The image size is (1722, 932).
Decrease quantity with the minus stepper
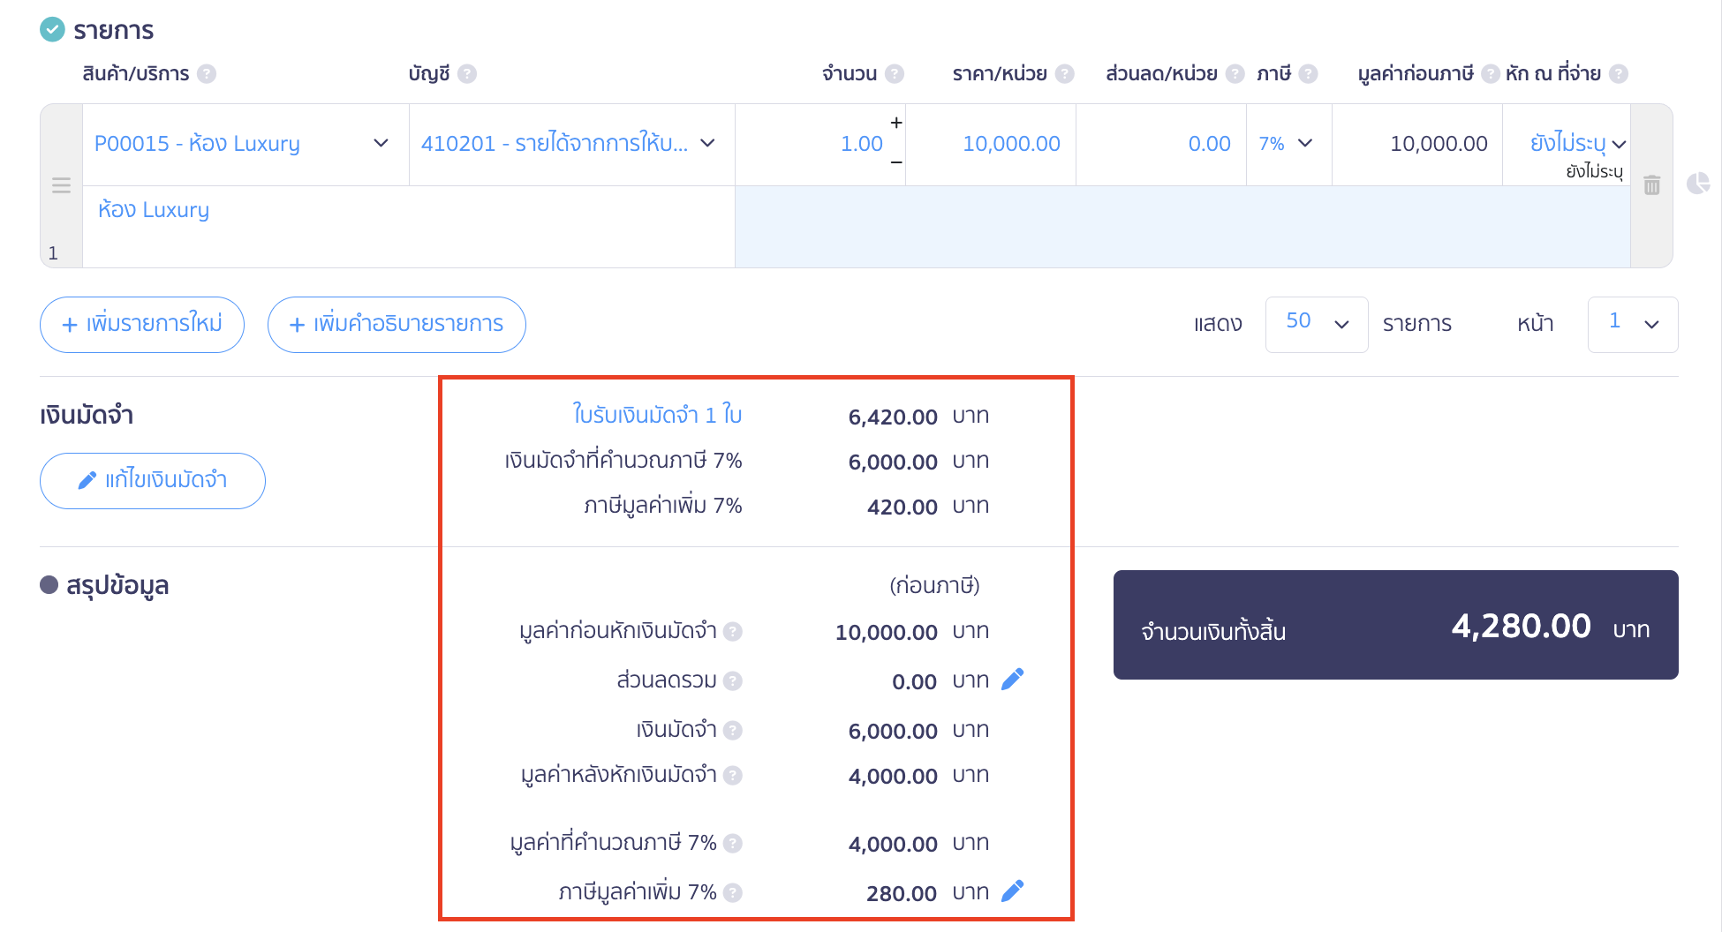point(896,163)
